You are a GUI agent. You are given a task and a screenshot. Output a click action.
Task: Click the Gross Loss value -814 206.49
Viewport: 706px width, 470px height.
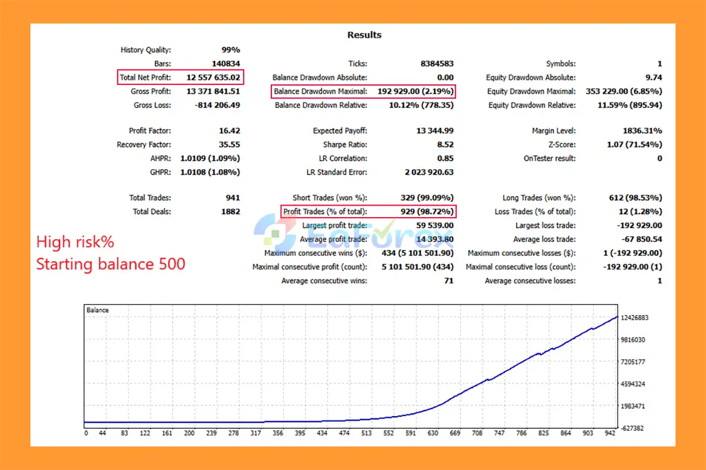[218, 105]
